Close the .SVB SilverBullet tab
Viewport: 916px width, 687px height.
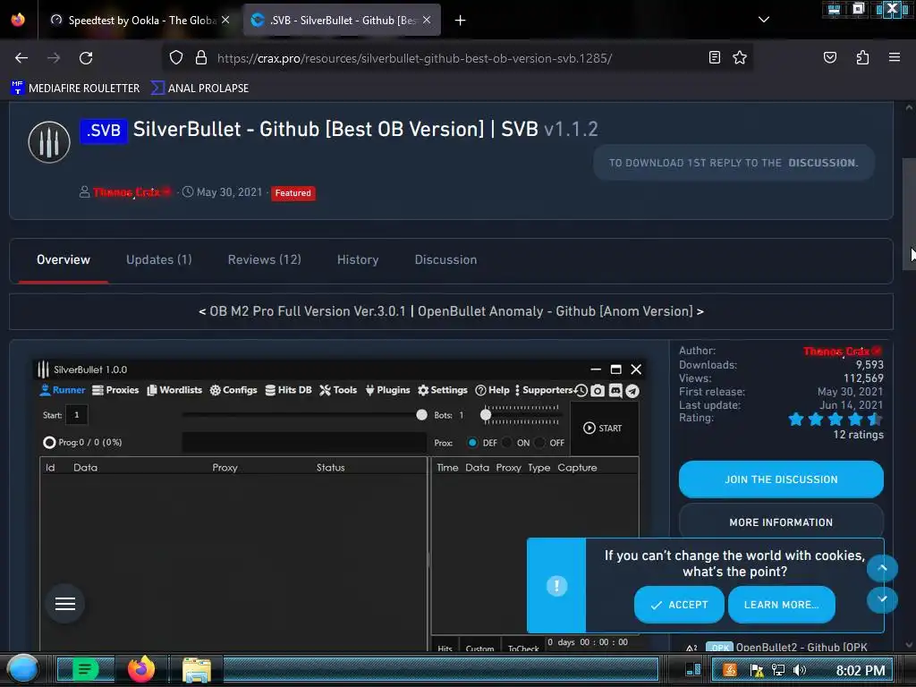pos(427,20)
